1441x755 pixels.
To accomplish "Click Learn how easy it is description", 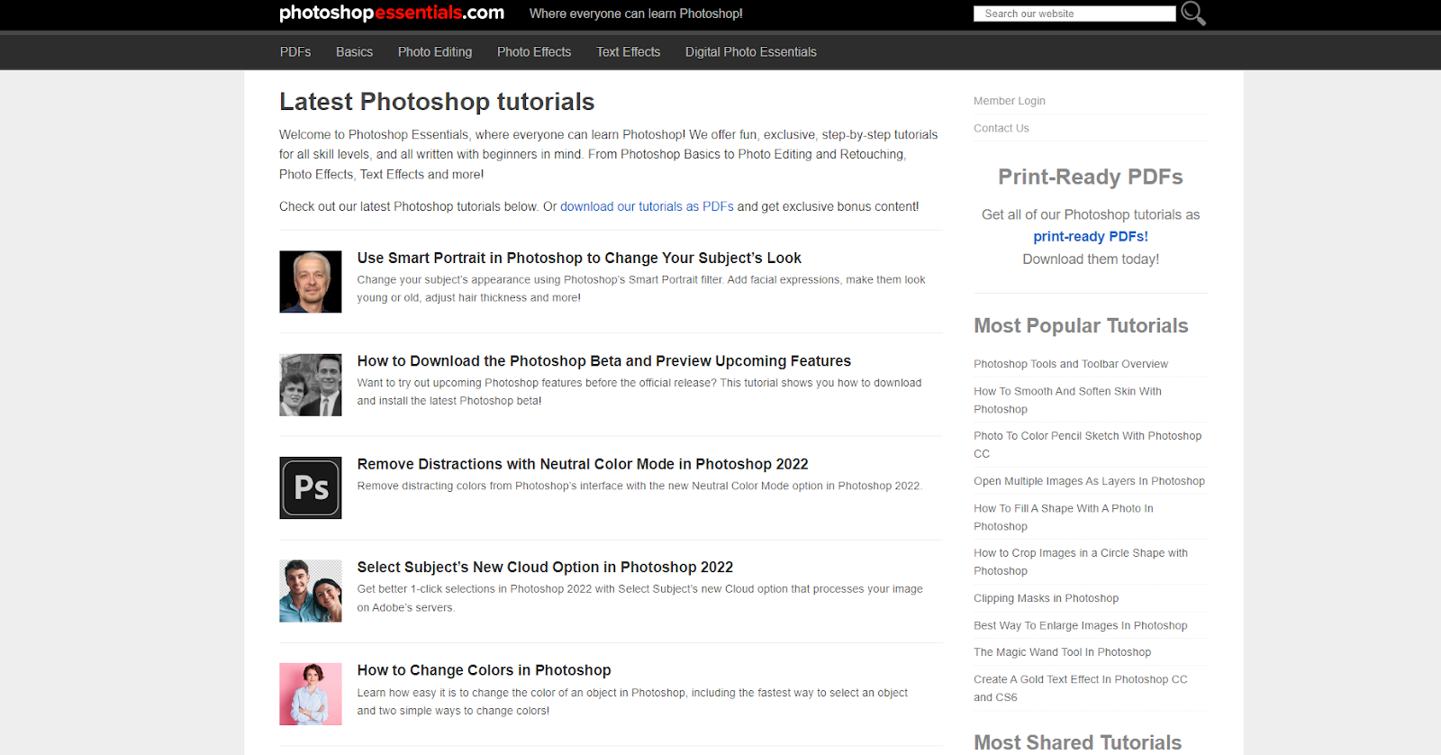I will [632, 702].
